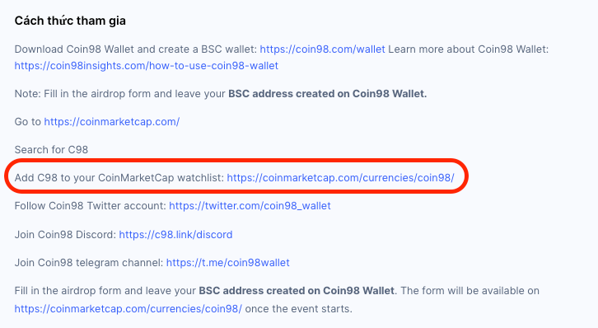Open the coin98.com/wallet download link
This screenshot has width=598, height=328.
click(x=322, y=49)
